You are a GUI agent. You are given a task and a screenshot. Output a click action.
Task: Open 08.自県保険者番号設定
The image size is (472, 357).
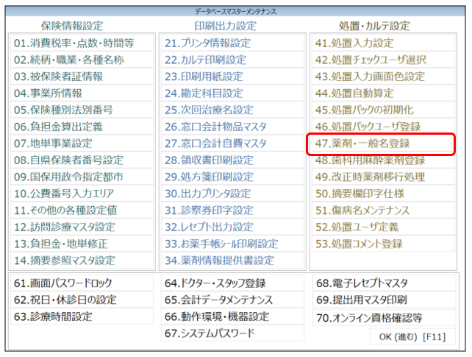pyautogui.click(x=69, y=160)
